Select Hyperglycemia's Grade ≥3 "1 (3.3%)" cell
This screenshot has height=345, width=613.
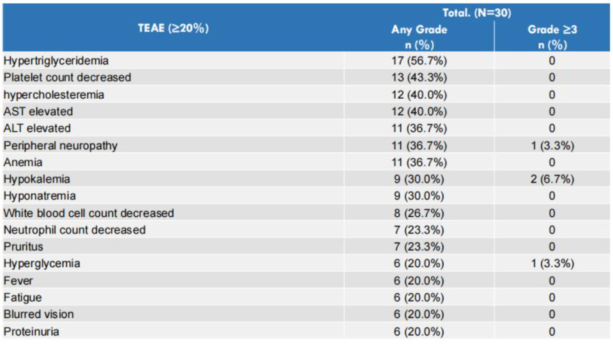[x=552, y=263]
